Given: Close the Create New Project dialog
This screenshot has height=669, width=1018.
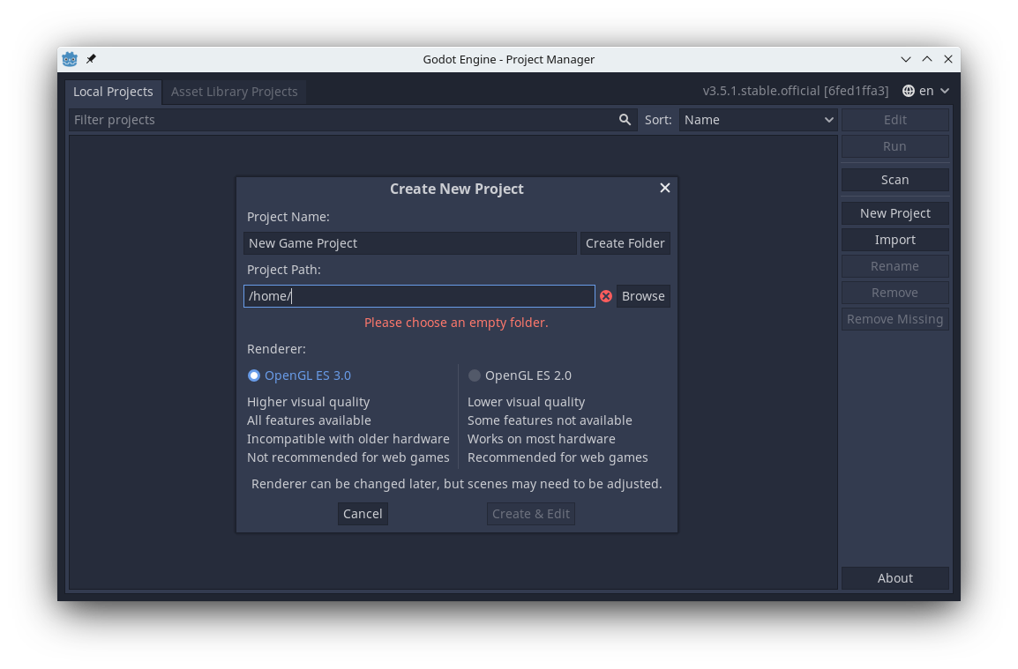Looking at the screenshot, I should point(665,188).
